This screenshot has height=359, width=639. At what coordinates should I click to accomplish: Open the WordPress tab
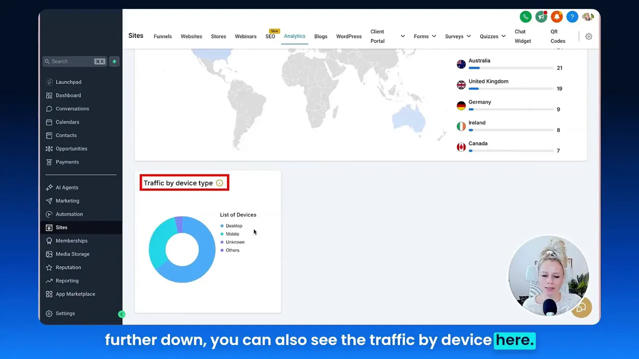point(349,36)
